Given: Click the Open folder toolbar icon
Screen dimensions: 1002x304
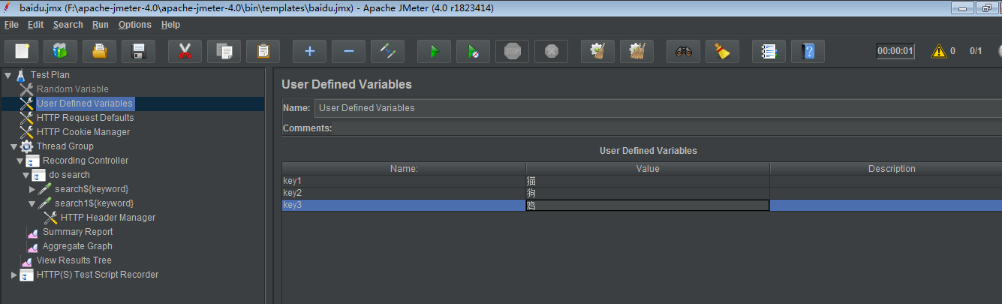Looking at the screenshot, I should point(100,51).
